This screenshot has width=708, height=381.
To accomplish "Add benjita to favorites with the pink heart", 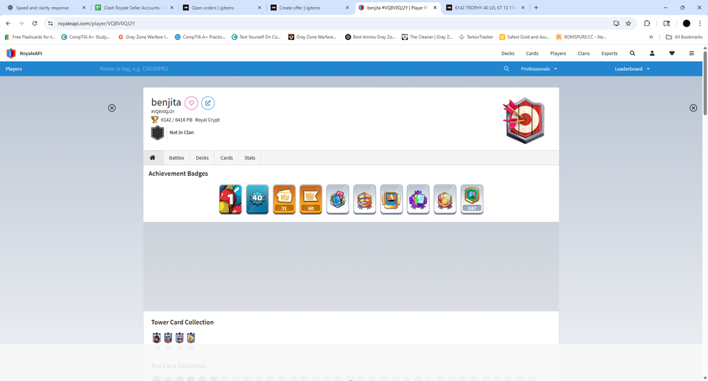I will click(x=191, y=103).
